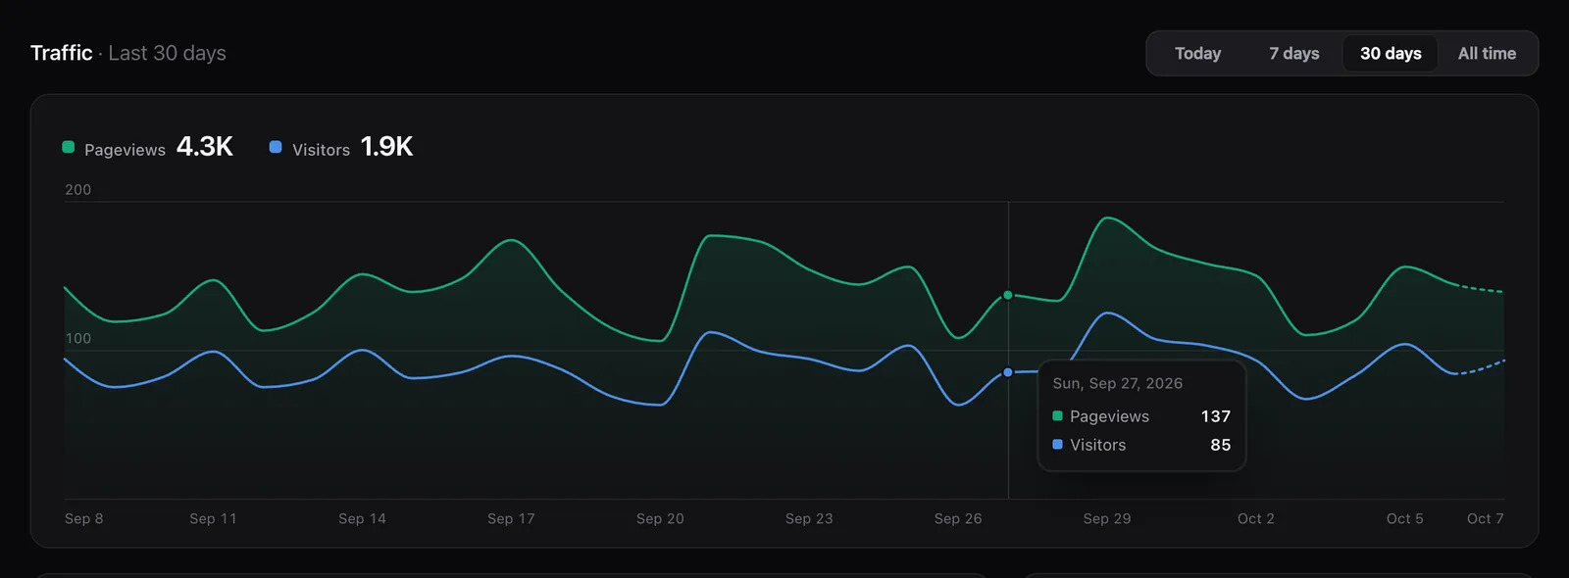Click the tooltip Pageviews value 137

click(x=1216, y=416)
